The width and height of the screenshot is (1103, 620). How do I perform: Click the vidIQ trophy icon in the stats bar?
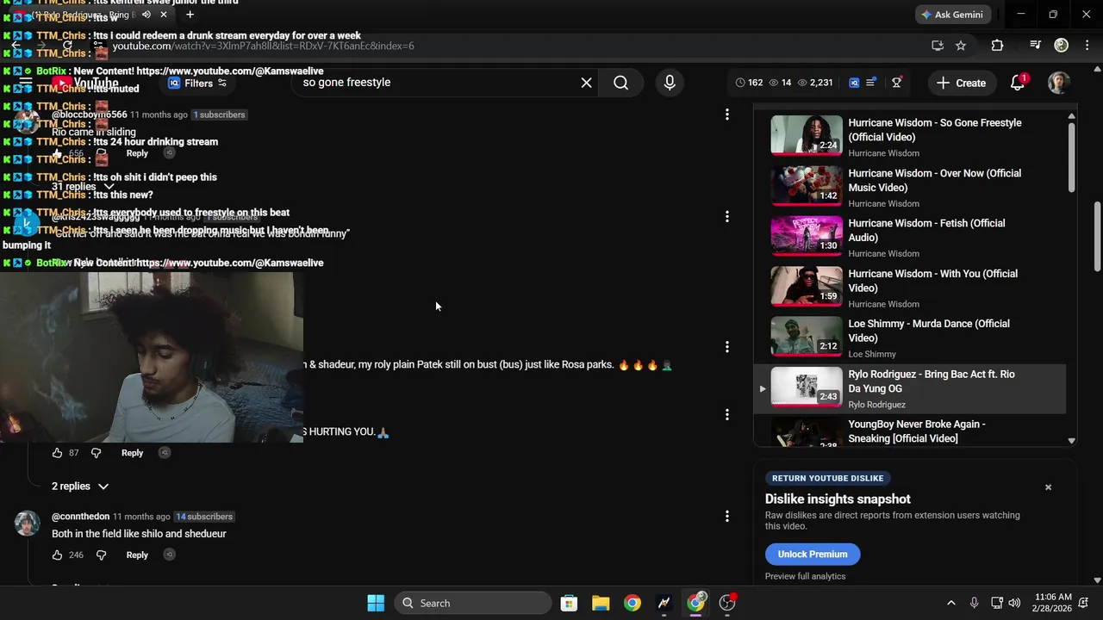point(897,83)
